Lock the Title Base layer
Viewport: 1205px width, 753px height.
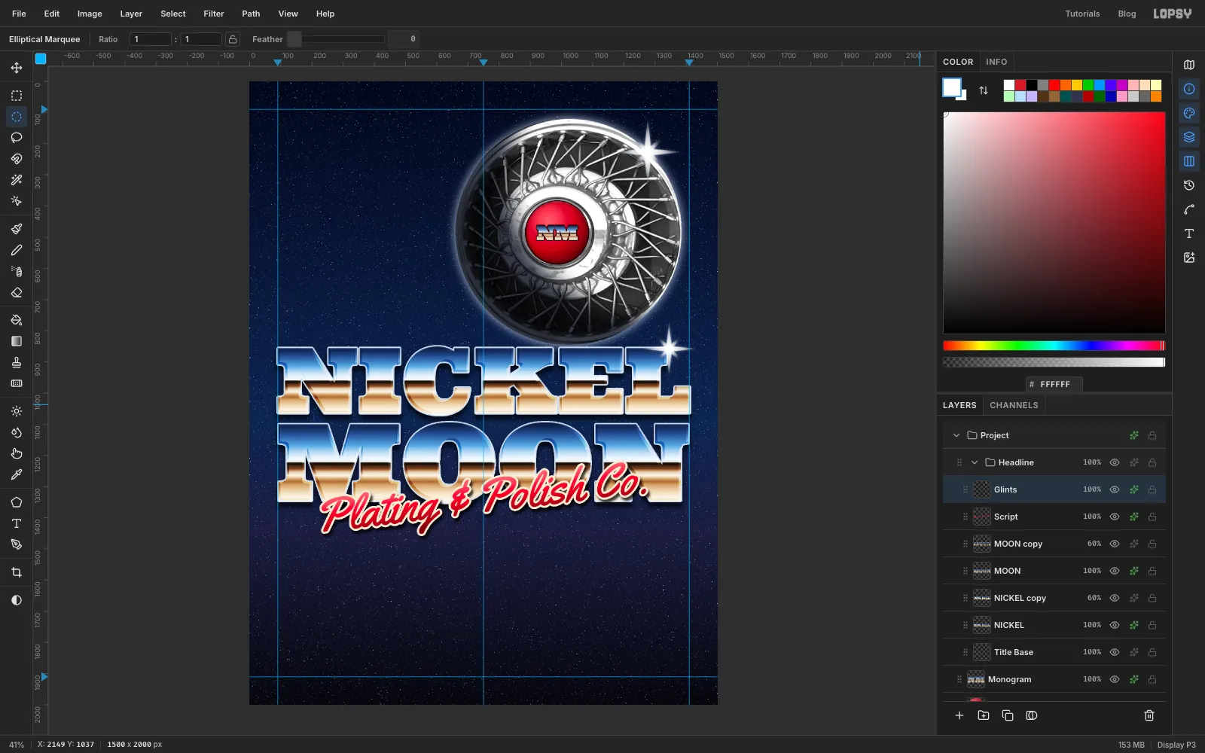[x=1152, y=652]
